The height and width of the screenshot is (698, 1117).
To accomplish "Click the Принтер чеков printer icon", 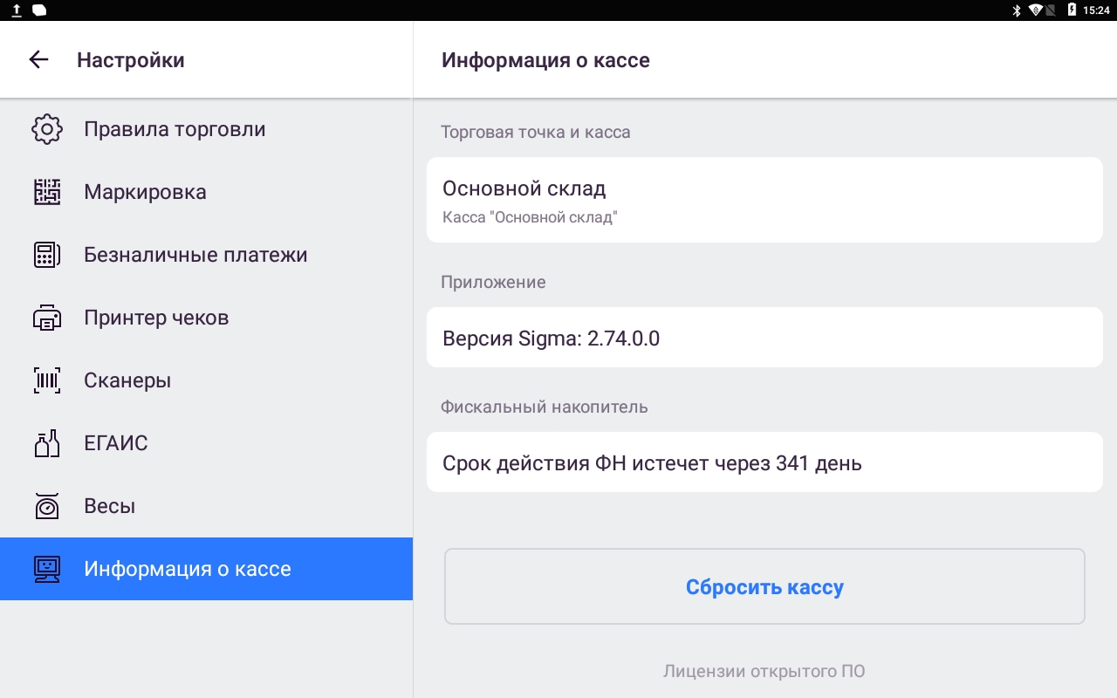I will 47,318.
